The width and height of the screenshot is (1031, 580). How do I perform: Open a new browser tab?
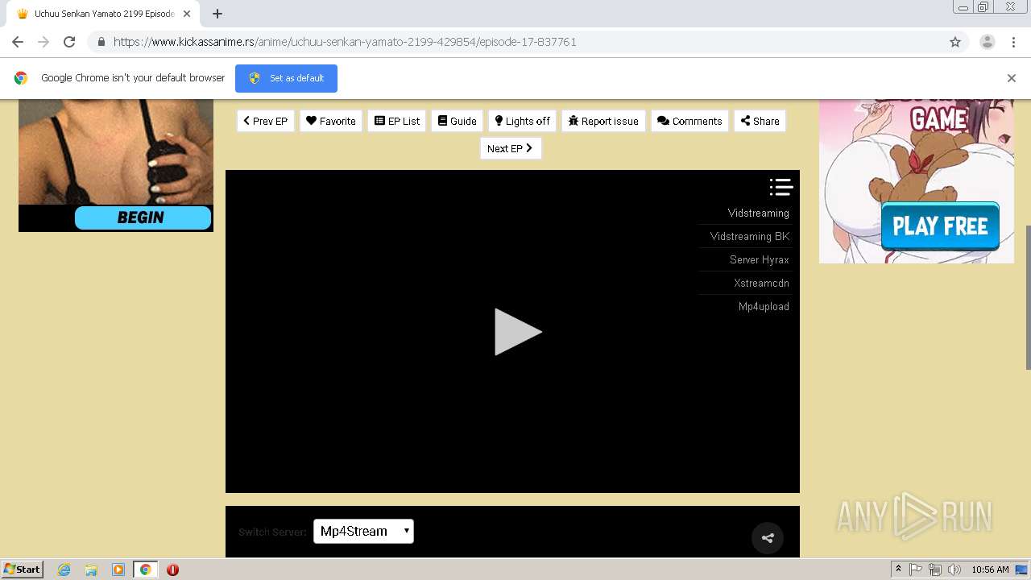pos(217,14)
